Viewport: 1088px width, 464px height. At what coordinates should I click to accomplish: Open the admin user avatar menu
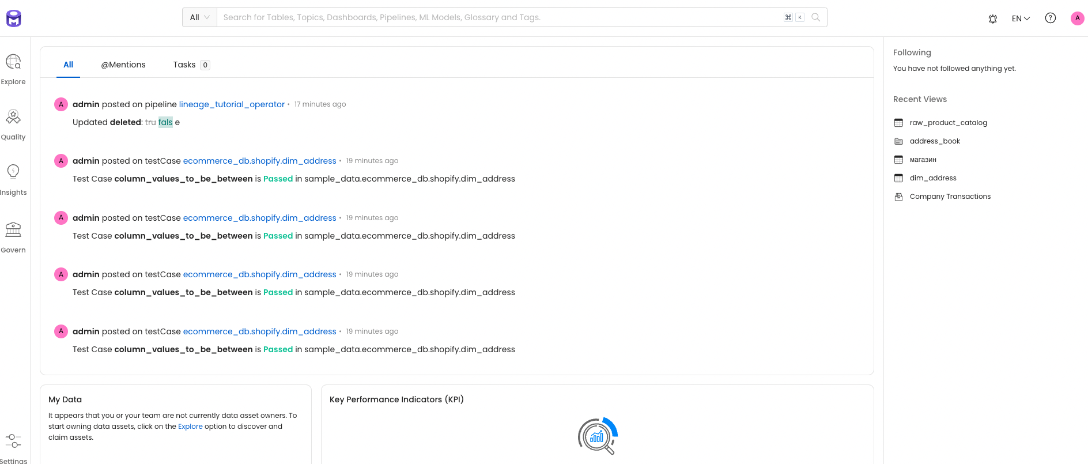1077,18
